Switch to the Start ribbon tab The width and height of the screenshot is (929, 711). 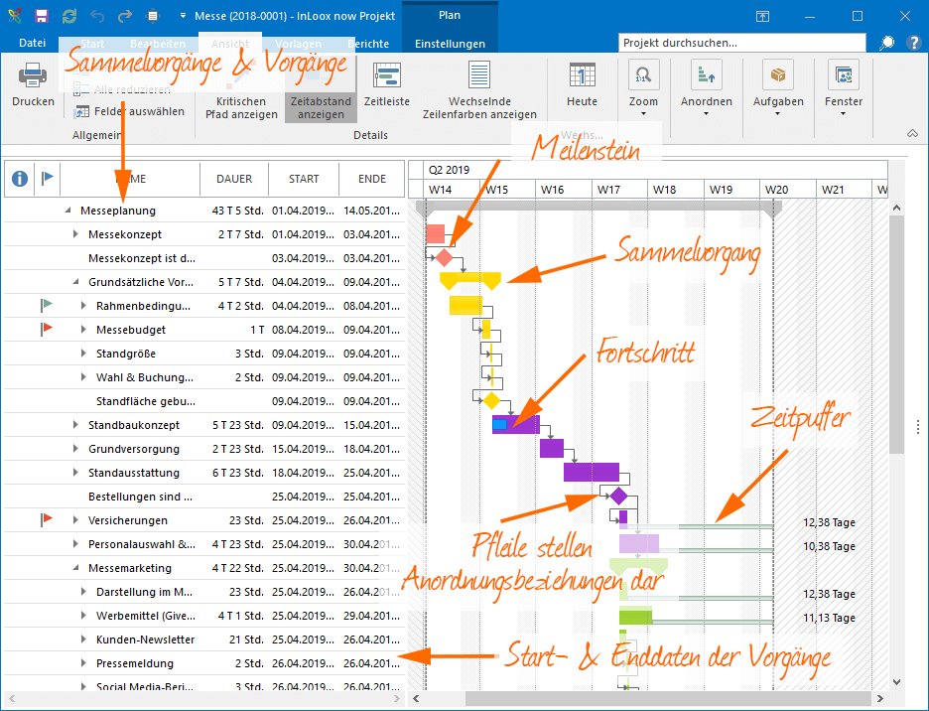coord(92,44)
